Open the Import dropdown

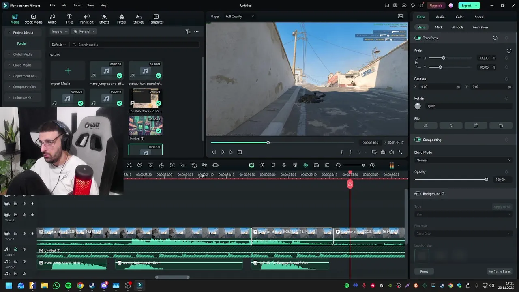pyautogui.click(x=59, y=32)
